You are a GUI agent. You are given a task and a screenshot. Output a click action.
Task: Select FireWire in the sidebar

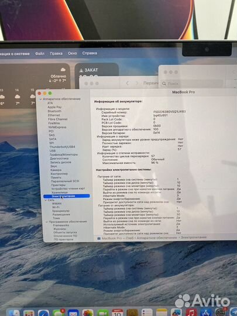click(x=54, y=123)
